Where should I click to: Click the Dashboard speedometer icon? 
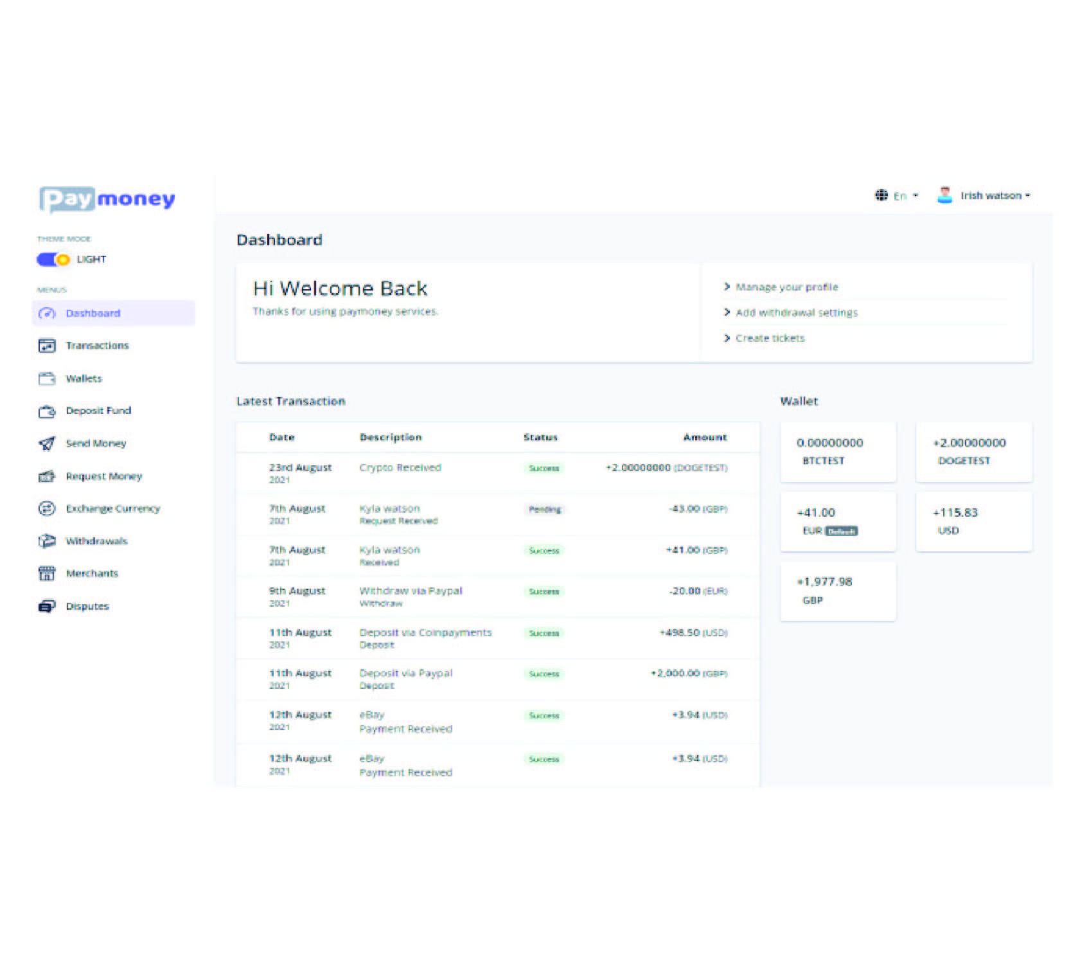[x=47, y=314]
